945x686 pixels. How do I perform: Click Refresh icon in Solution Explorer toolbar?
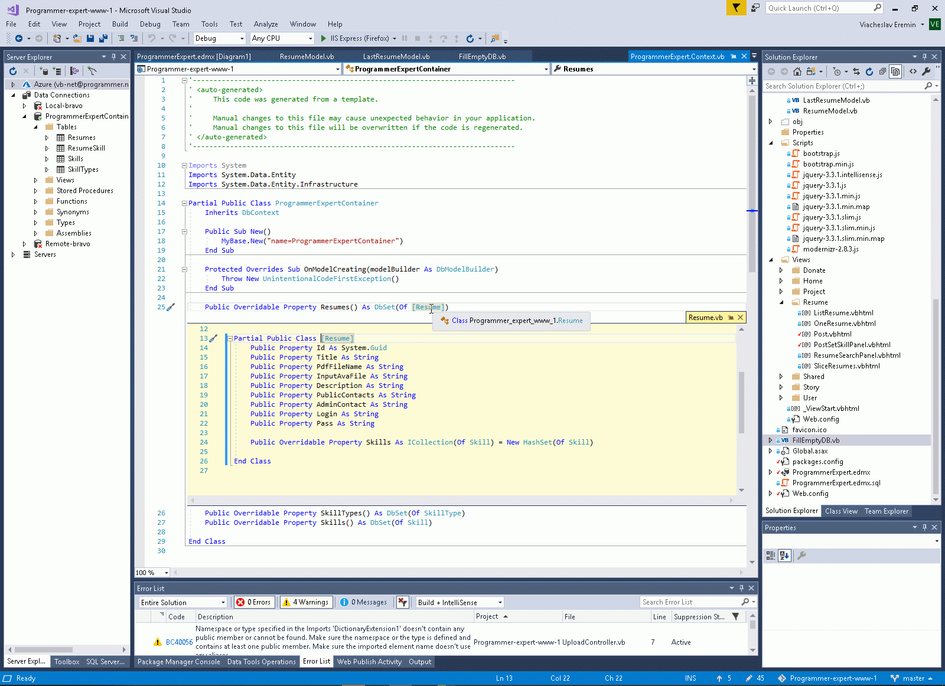click(869, 71)
